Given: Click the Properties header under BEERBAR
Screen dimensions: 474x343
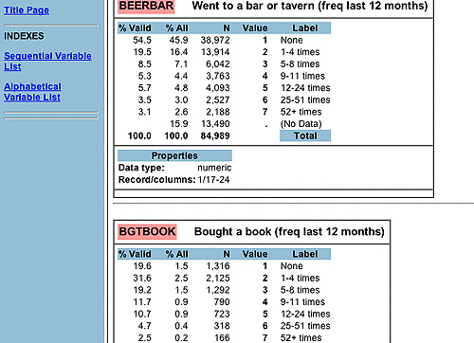Looking at the screenshot, I should (174, 155).
